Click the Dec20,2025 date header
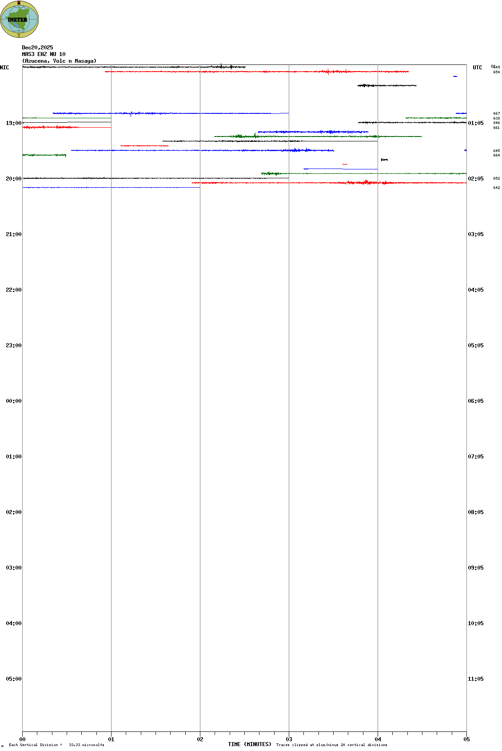This screenshot has height=751, width=502. [37, 48]
